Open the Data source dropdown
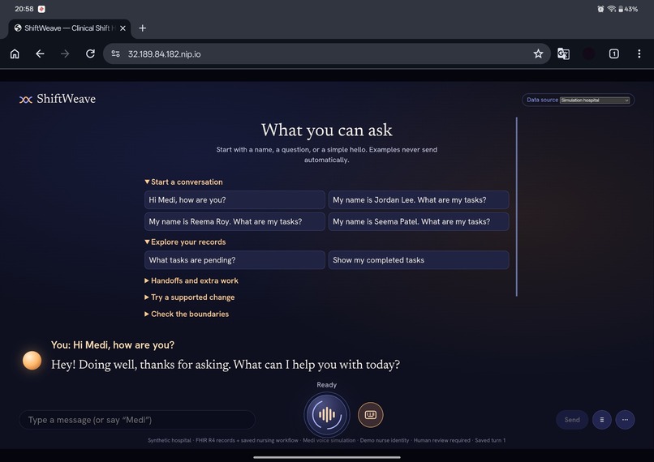Screen dimensions: 654x462 click(595, 100)
